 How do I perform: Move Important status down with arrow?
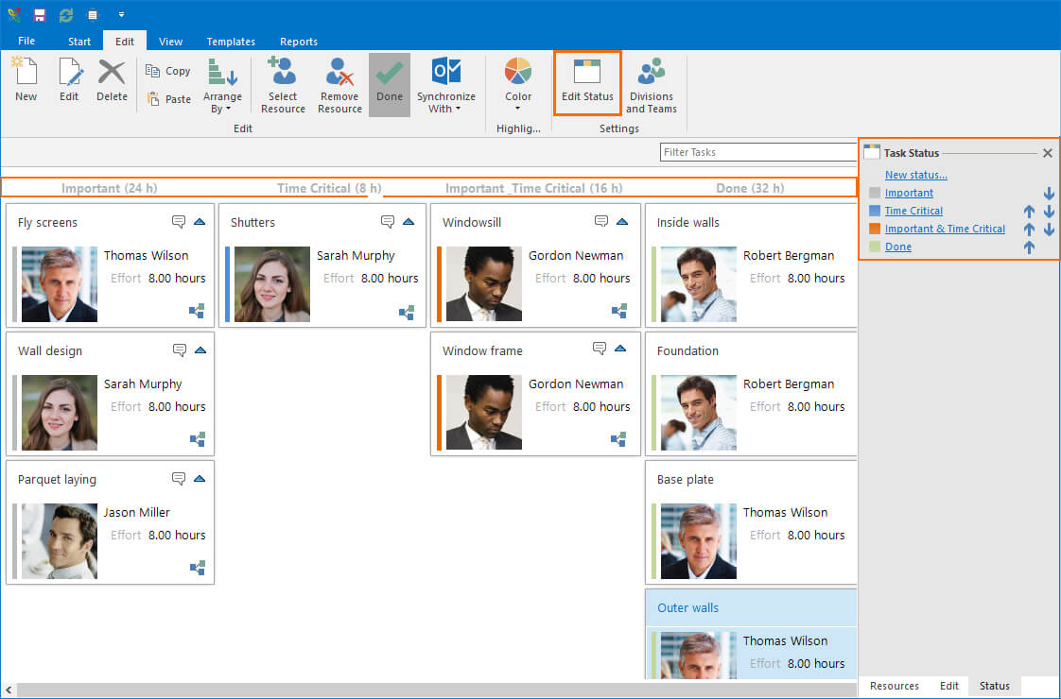pos(1049,194)
